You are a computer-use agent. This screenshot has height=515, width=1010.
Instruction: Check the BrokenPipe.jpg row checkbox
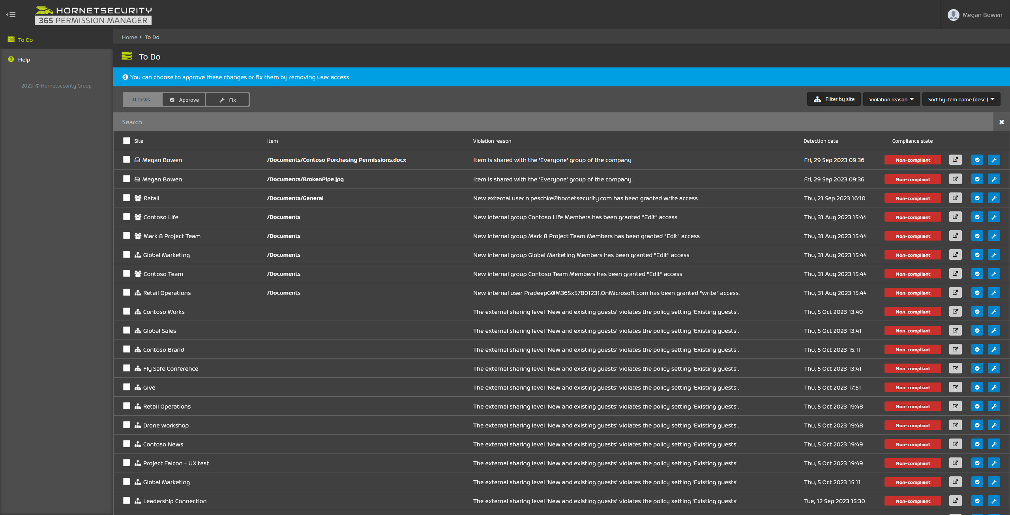coord(126,179)
